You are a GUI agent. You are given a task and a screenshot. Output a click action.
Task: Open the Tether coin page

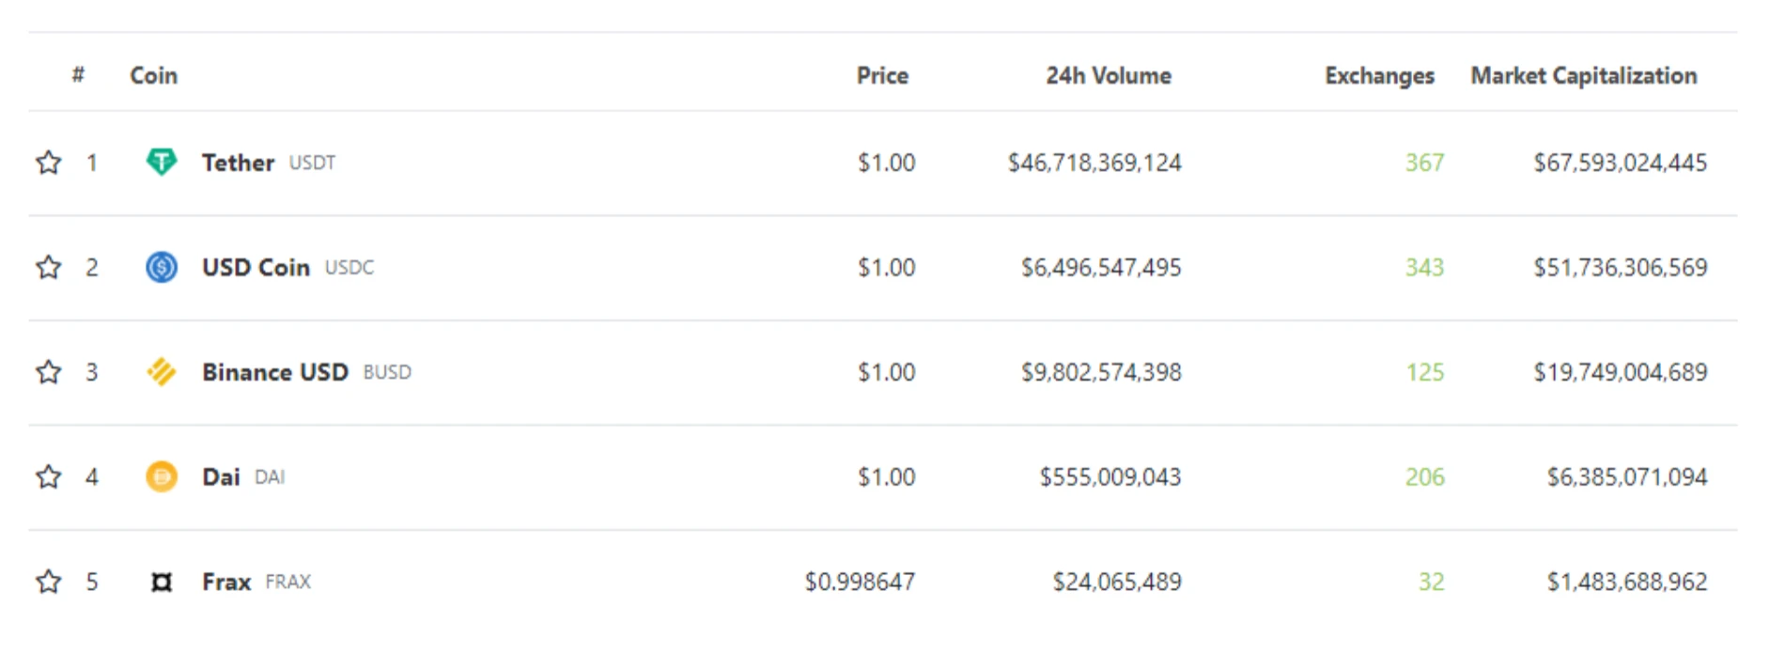[x=238, y=162]
